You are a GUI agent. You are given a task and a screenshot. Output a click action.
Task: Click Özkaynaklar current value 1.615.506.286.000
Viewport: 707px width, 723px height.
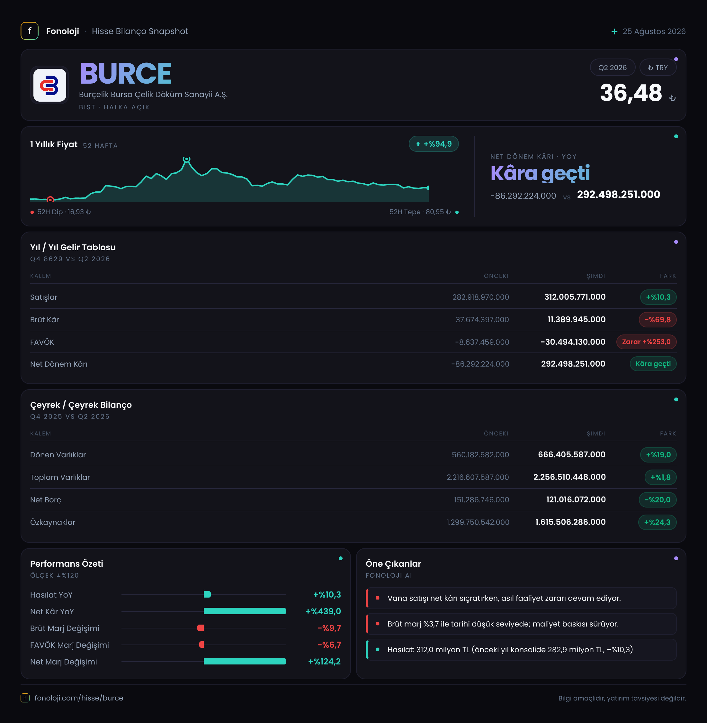[x=570, y=522]
